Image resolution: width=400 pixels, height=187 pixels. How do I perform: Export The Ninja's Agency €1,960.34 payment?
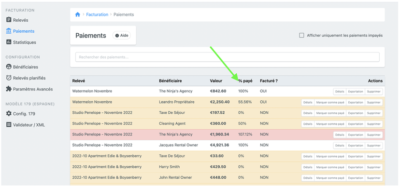click(356, 135)
